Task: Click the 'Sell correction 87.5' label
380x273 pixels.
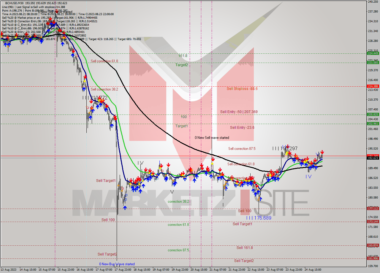Action: (242, 149)
